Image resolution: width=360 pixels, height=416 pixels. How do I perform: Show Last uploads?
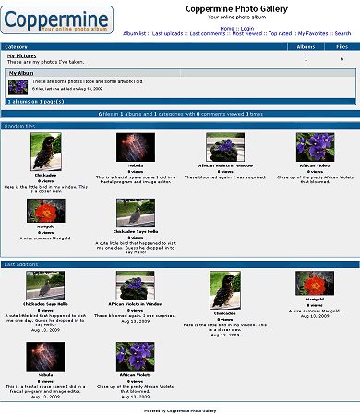tap(167, 33)
